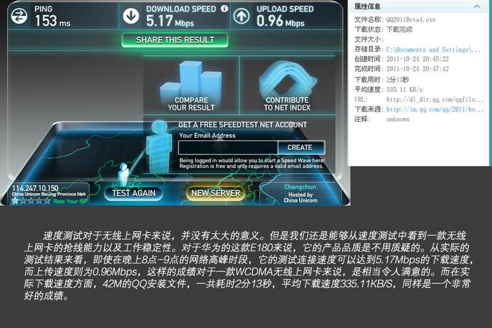Click the Rate Your ISP link

point(70,201)
